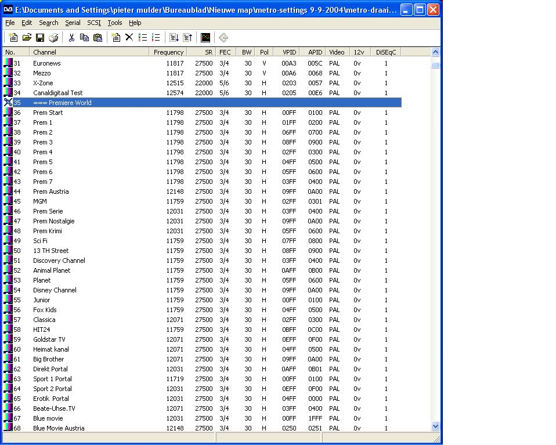Delete selected channel with X icon
Screen dimensions: 556x445
coord(129,37)
